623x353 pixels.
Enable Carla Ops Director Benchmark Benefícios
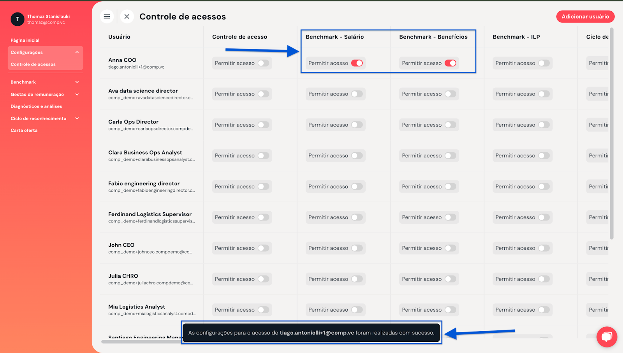[451, 125]
